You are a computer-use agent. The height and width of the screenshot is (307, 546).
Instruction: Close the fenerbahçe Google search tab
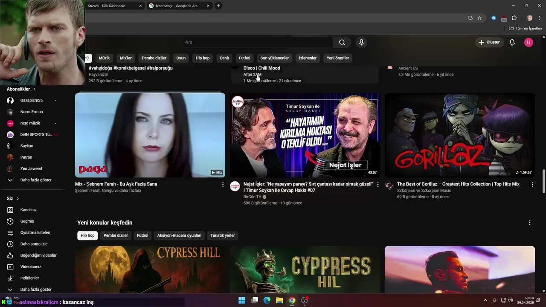208,6
